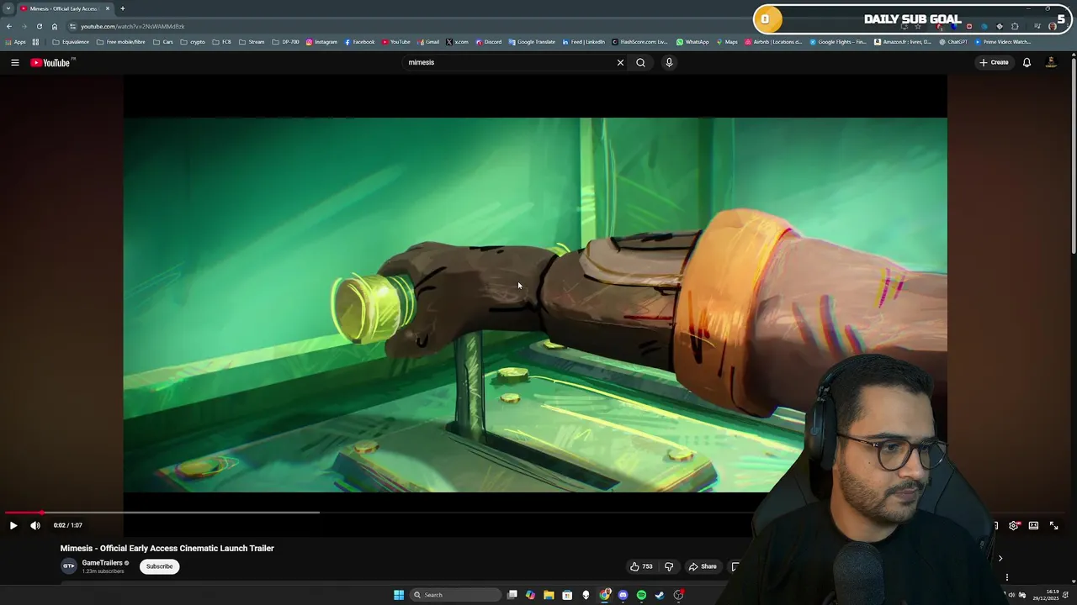Open the YouTube account avatar menu
1077x605 pixels.
tap(1051, 62)
